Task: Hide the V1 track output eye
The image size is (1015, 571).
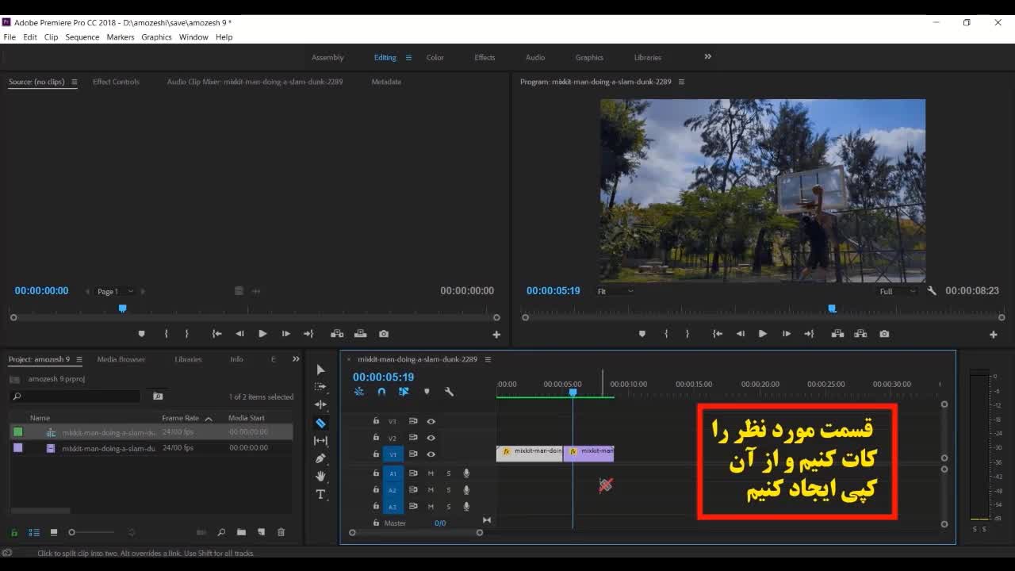Action: (431, 454)
